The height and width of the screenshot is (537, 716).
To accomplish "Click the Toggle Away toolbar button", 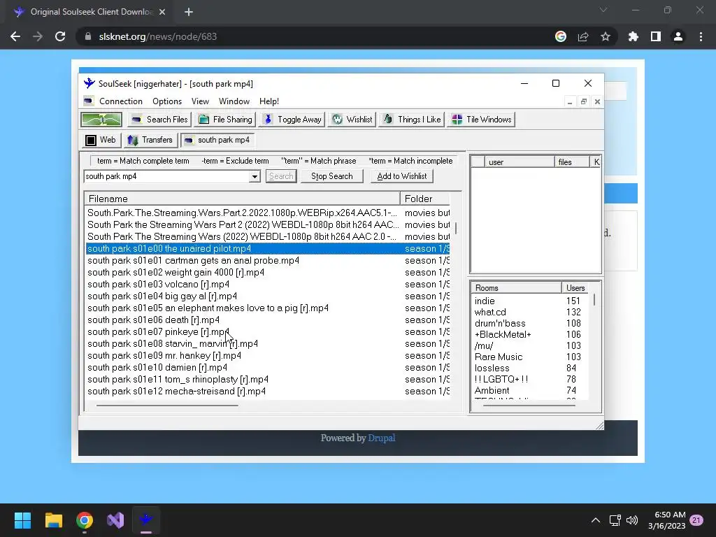I will [x=292, y=120].
